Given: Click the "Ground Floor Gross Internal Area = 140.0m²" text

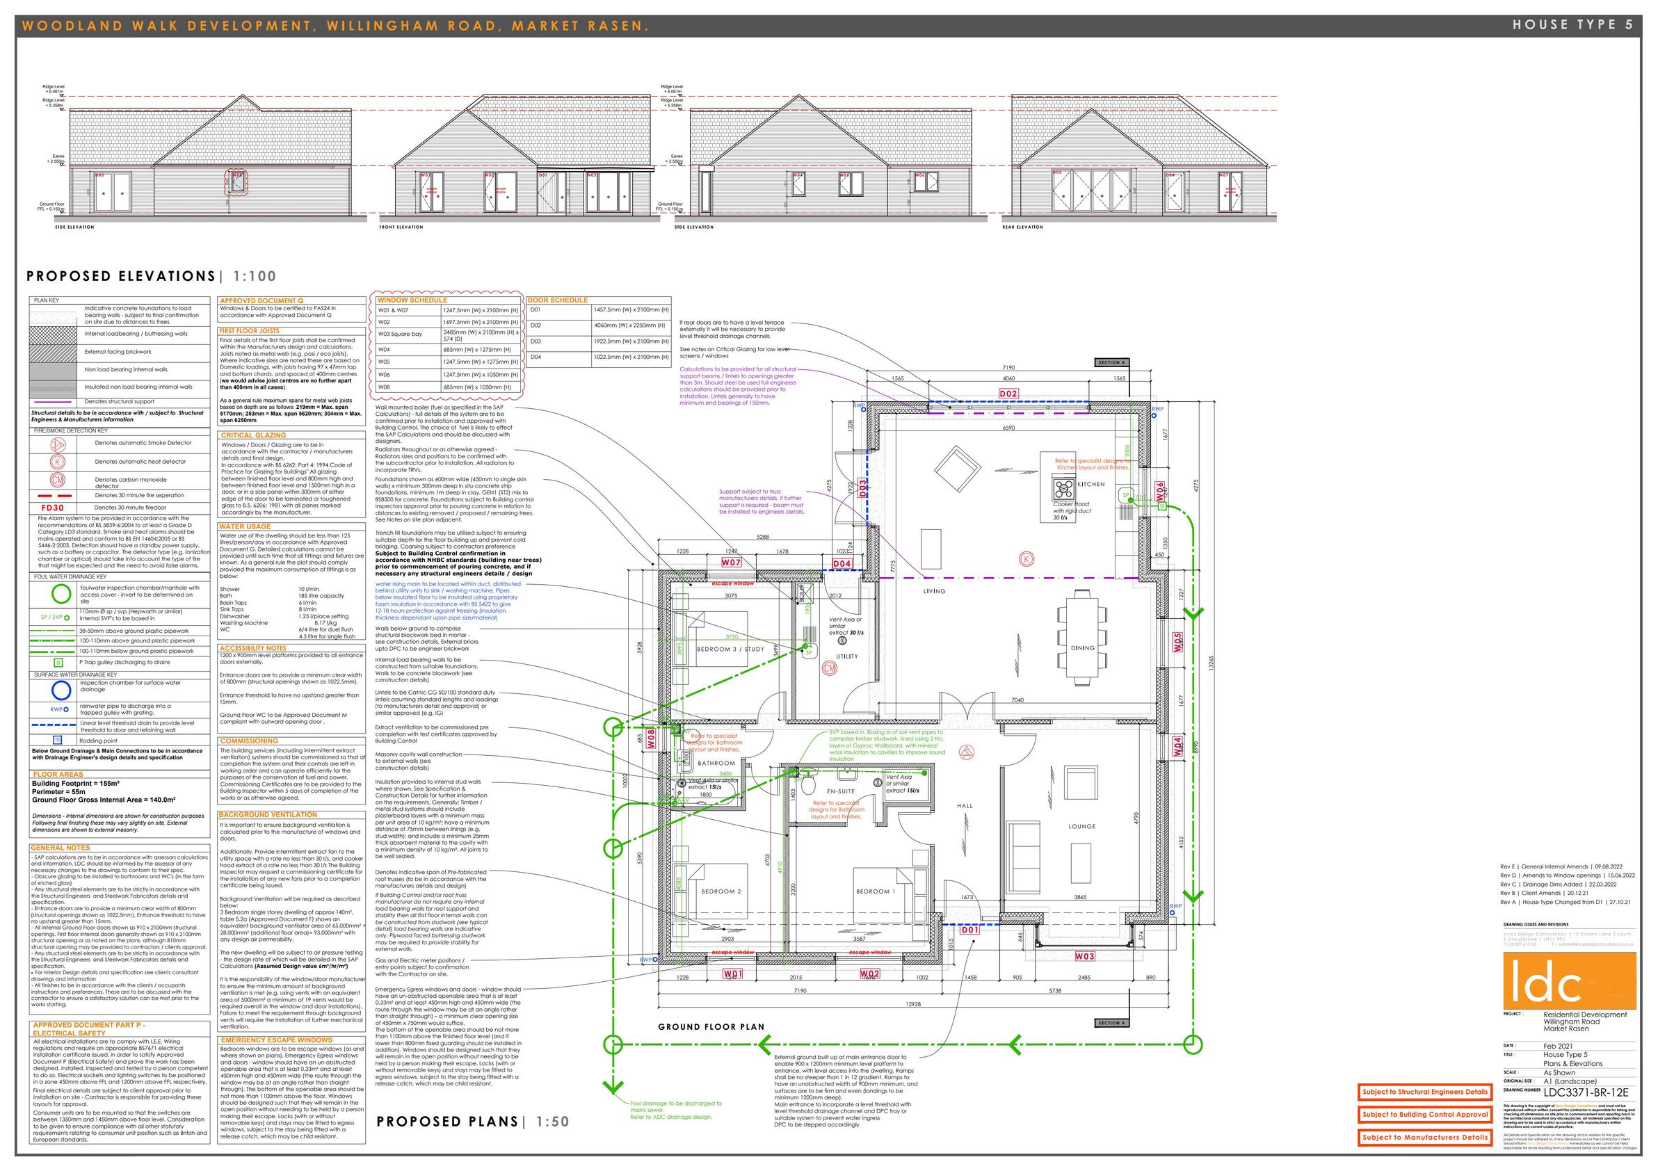Looking at the screenshot, I should click(x=103, y=800).
